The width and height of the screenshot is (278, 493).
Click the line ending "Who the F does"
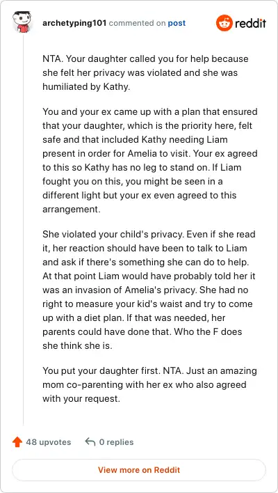coord(142,331)
